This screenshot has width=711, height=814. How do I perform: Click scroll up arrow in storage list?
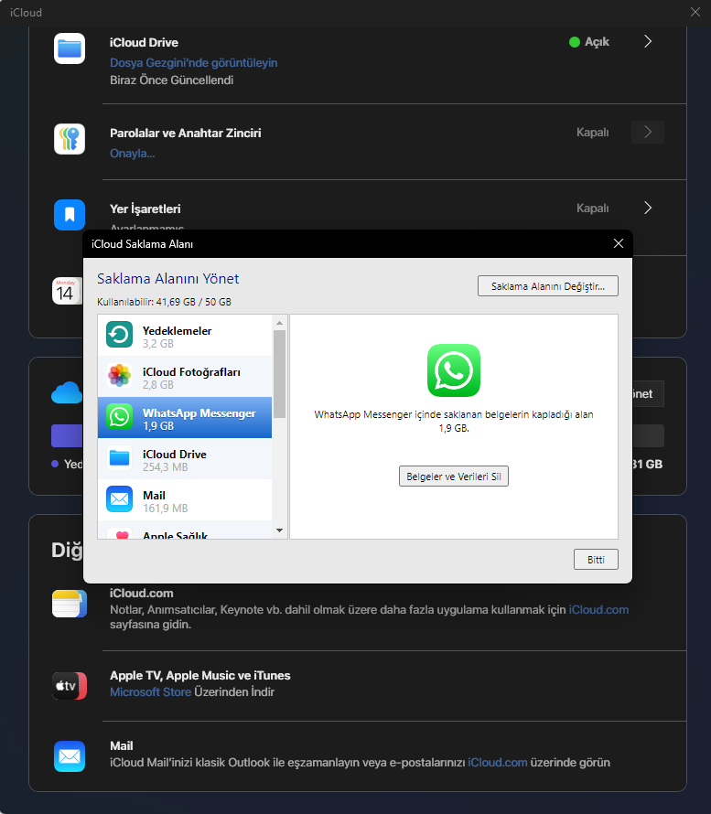point(279,323)
